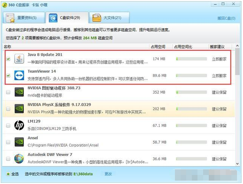The image size is (243, 184).
Task: Close the 360 C盘搬家 window
Action: point(233,4)
